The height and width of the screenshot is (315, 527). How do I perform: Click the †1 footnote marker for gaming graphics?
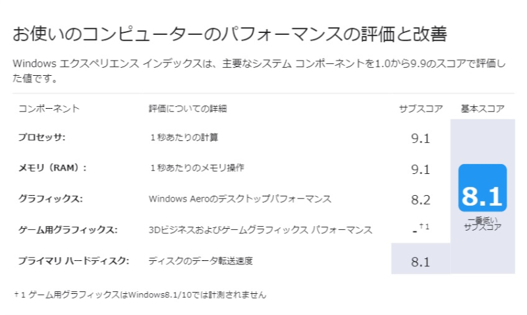424,227
